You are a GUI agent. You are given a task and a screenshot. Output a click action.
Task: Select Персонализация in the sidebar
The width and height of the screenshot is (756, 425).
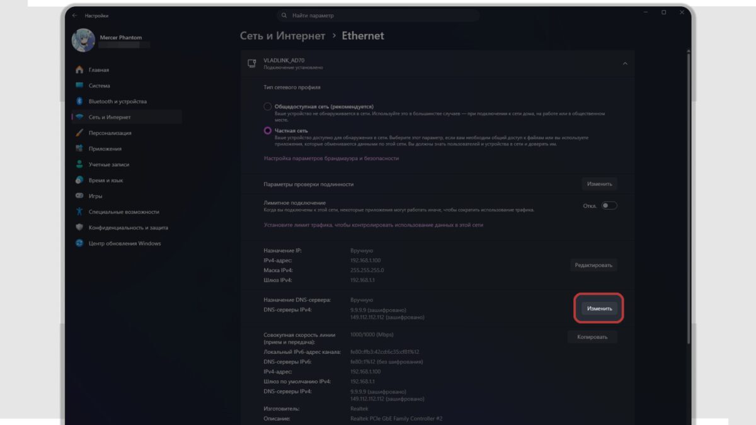tap(126, 133)
